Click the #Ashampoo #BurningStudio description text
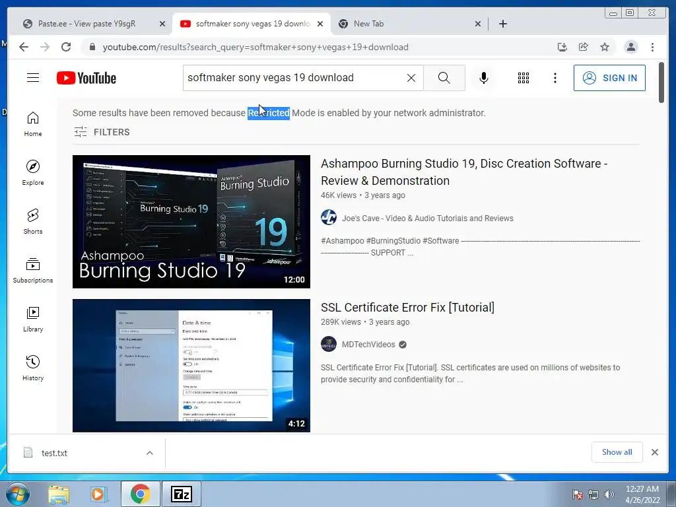 tap(481, 247)
